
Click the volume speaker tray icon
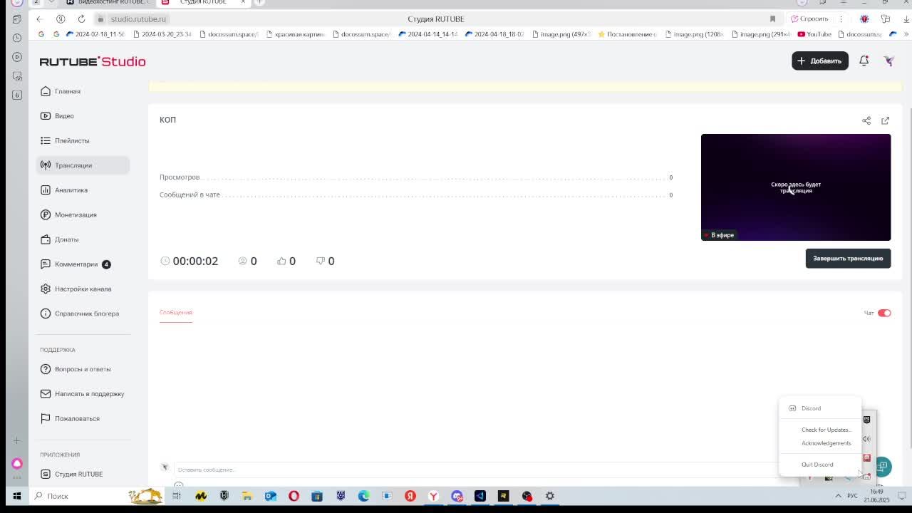(x=866, y=439)
